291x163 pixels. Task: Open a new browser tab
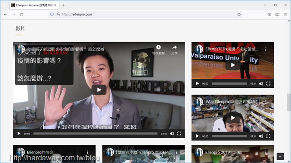pyautogui.click(x=64, y=5)
